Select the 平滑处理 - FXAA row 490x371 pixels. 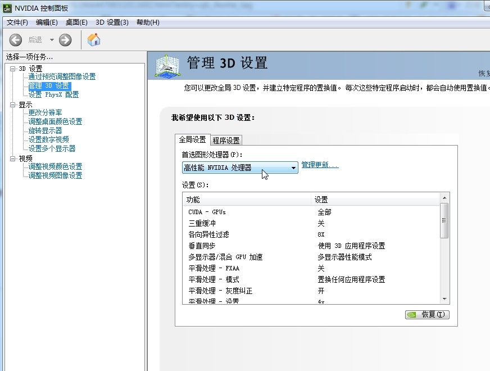click(x=311, y=268)
